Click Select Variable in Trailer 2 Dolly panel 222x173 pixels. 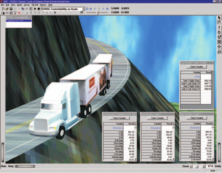pos(197,66)
